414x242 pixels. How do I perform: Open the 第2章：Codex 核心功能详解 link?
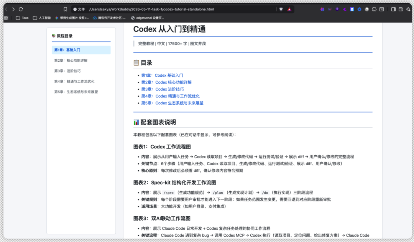pyautogui.click(x=166, y=82)
